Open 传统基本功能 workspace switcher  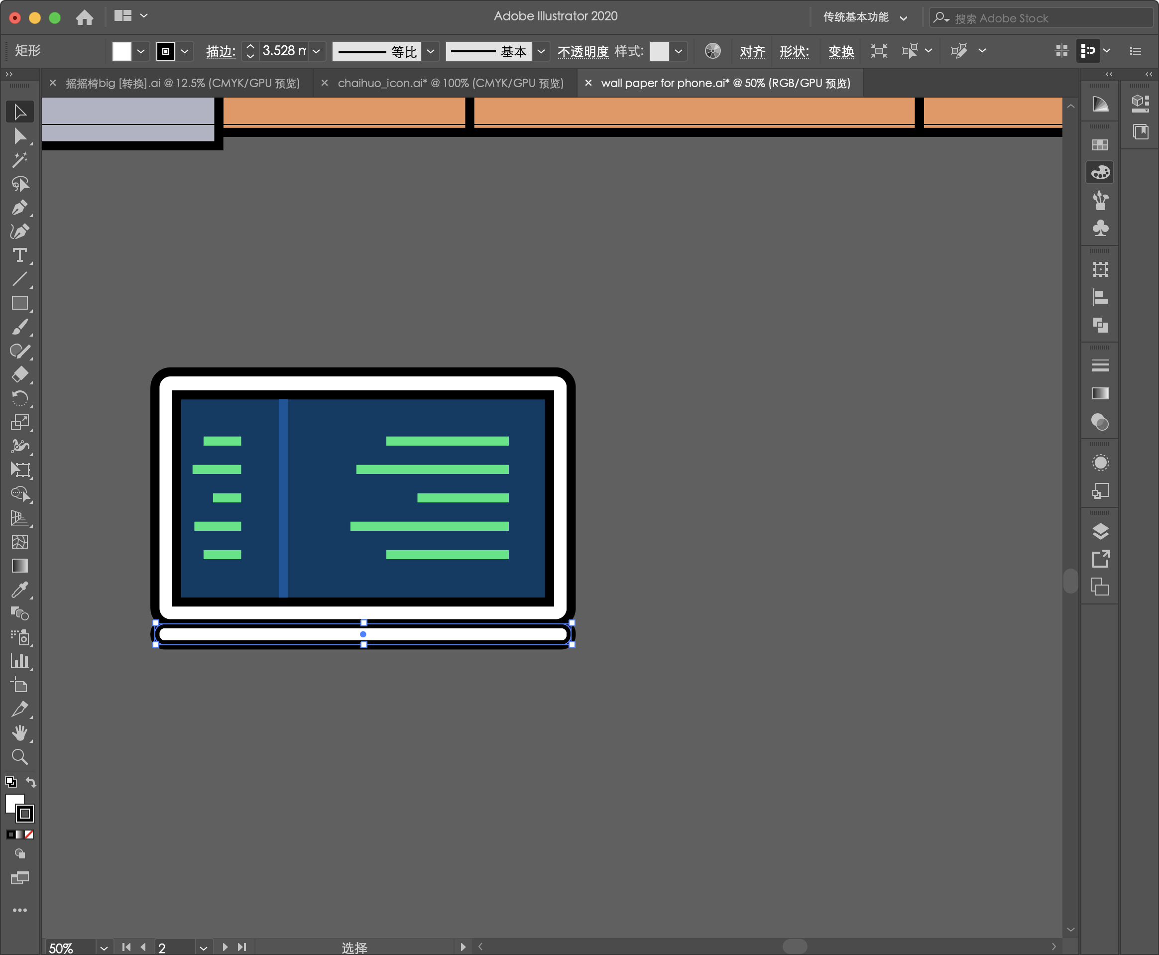(865, 17)
